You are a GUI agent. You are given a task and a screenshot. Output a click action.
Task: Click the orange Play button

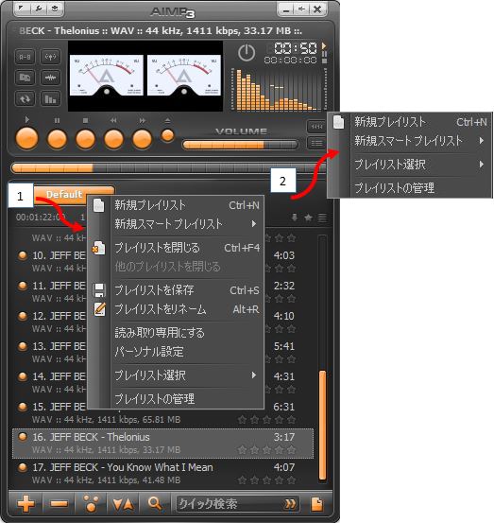[27, 138]
